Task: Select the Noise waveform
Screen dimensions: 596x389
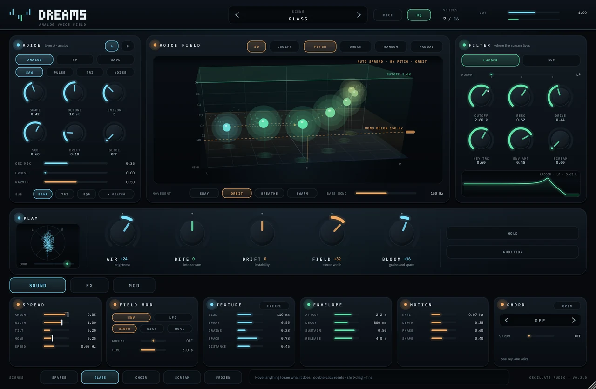Action: point(120,72)
